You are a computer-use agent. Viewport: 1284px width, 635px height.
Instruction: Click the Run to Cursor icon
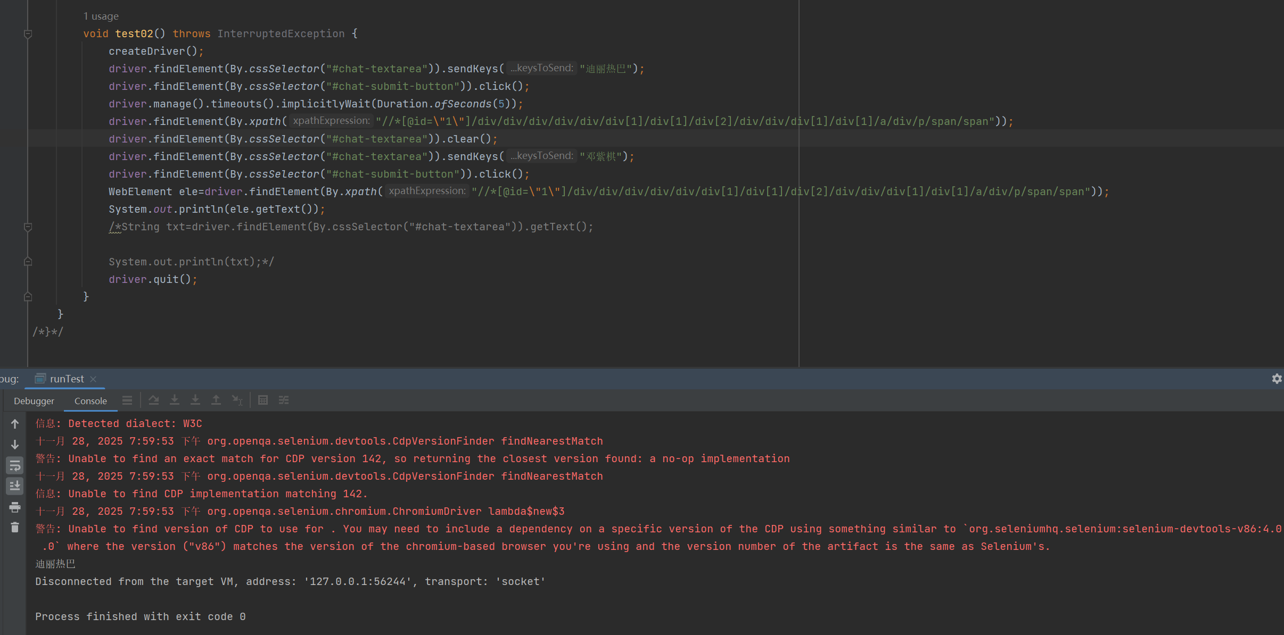click(237, 400)
